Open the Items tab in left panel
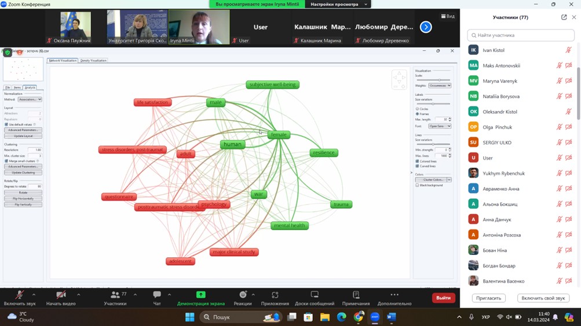Viewport: 581px width, 326px height. 17,88
